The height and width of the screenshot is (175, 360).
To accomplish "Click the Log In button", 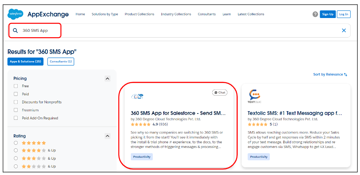I will (x=344, y=14).
